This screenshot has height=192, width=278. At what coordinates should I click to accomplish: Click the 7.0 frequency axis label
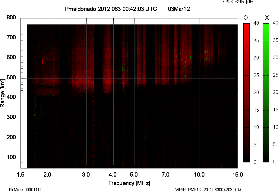[x=166, y=174]
